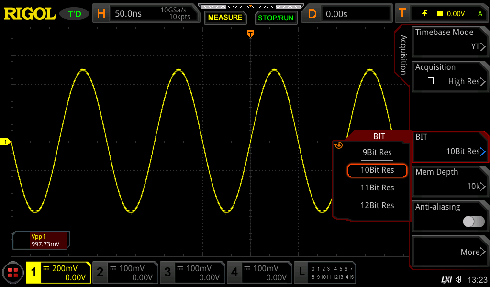
Task: Select 9Bit Res option
Action: [377, 153]
